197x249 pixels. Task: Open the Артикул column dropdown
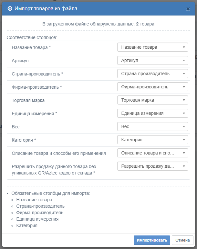pos(153,60)
